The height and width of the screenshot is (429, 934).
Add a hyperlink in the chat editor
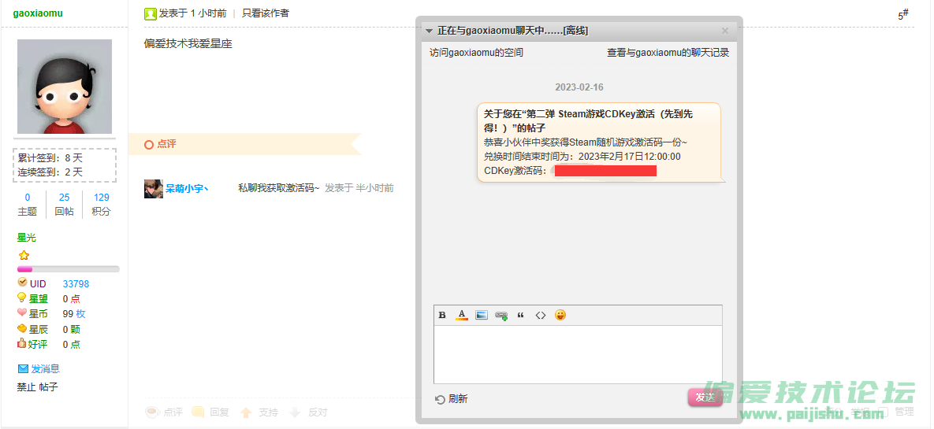[x=501, y=316]
